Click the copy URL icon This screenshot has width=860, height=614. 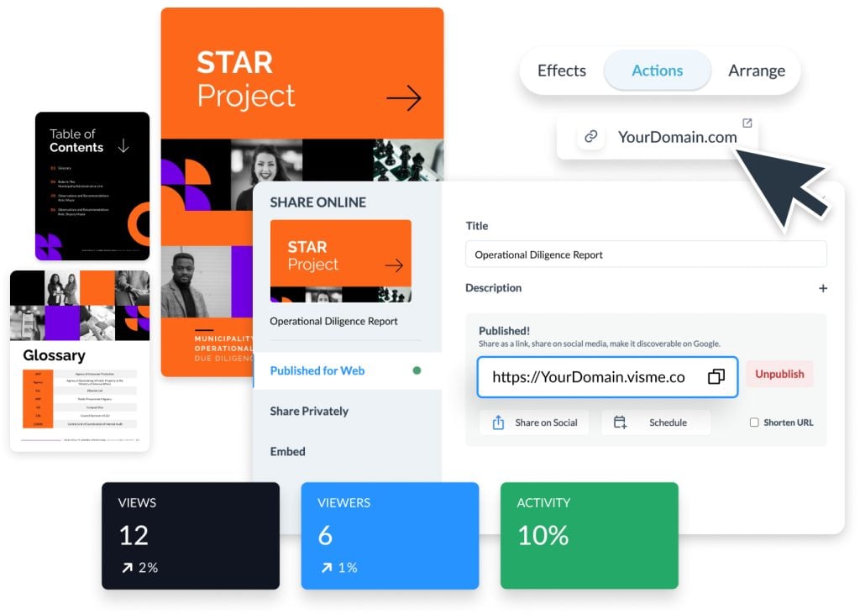[x=716, y=377]
